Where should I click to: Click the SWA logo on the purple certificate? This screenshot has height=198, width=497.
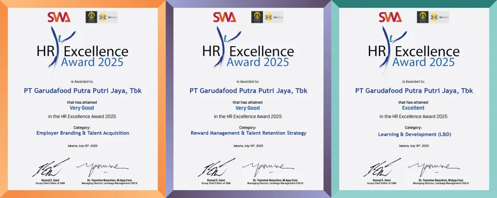[x=225, y=17]
